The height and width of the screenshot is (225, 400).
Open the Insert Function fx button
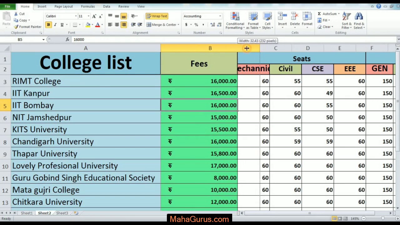tap(67, 39)
